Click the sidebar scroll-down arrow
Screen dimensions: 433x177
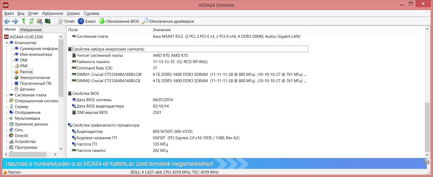coord(61,149)
